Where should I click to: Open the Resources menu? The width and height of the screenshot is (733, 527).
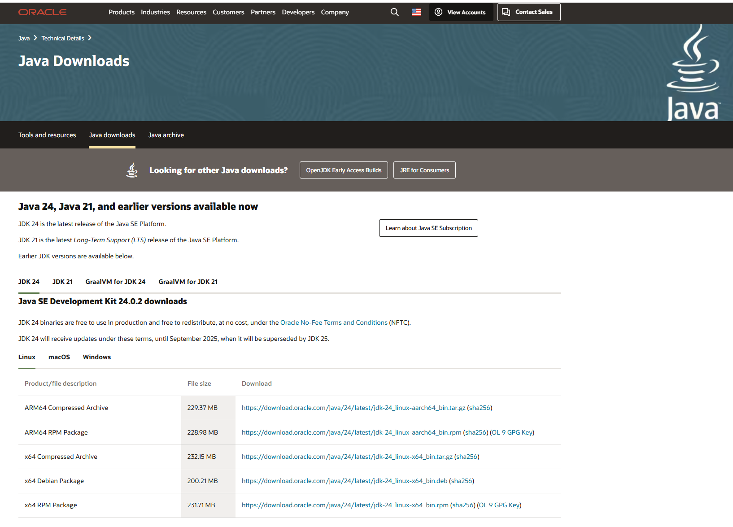191,12
